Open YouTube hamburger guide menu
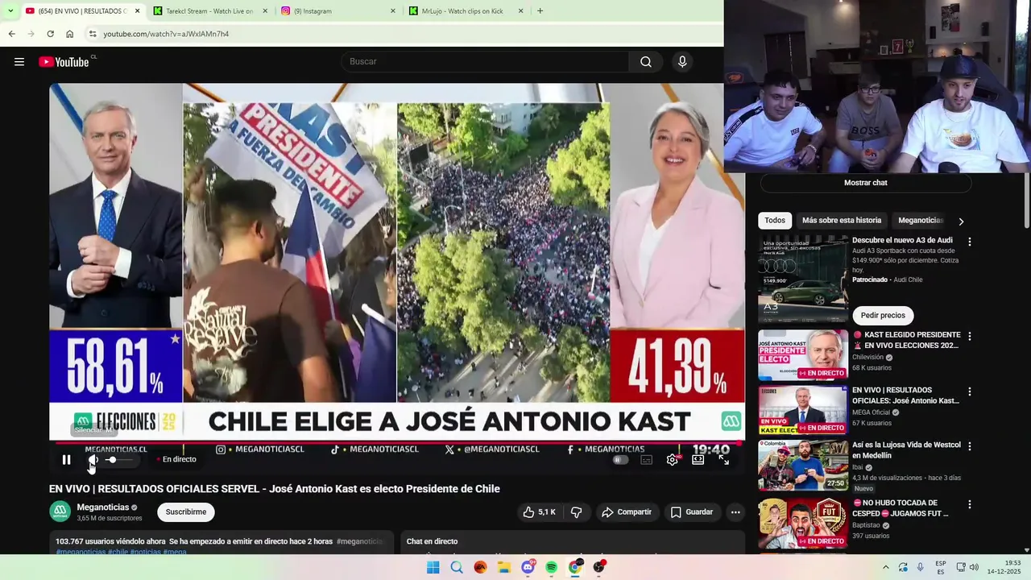The width and height of the screenshot is (1031, 580). point(19,62)
